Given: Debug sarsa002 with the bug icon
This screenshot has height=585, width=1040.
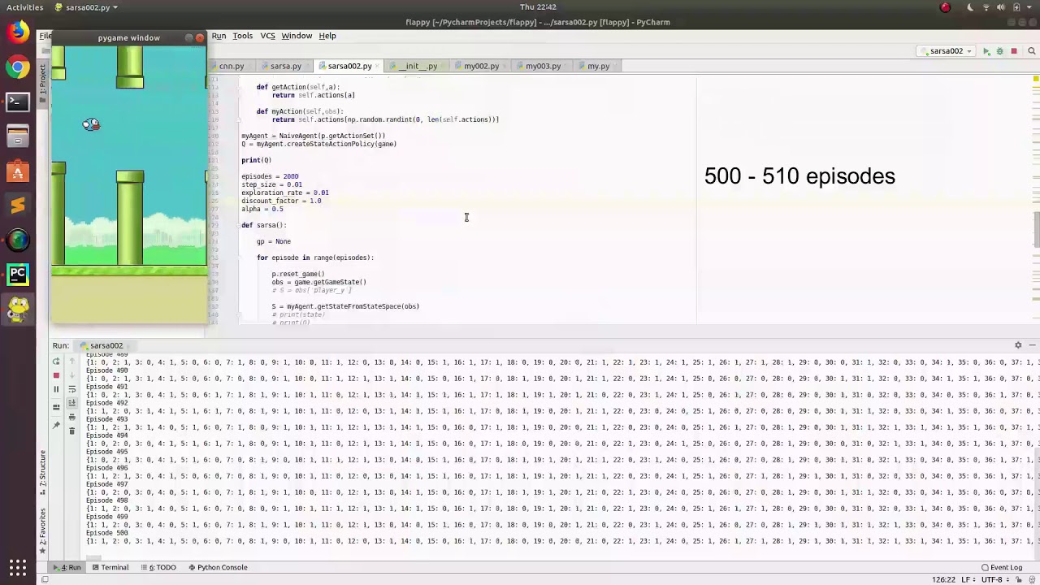Looking at the screenshot, I should point(999,51).
